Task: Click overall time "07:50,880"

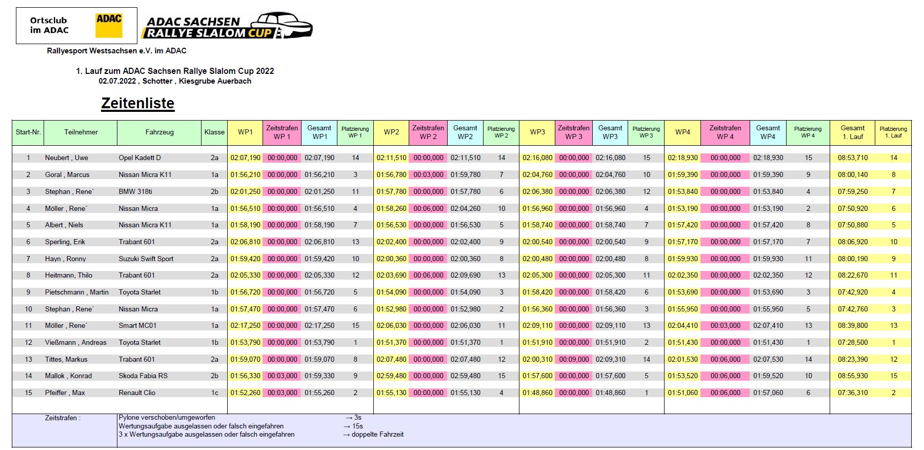Action: [x=853, y=225]
